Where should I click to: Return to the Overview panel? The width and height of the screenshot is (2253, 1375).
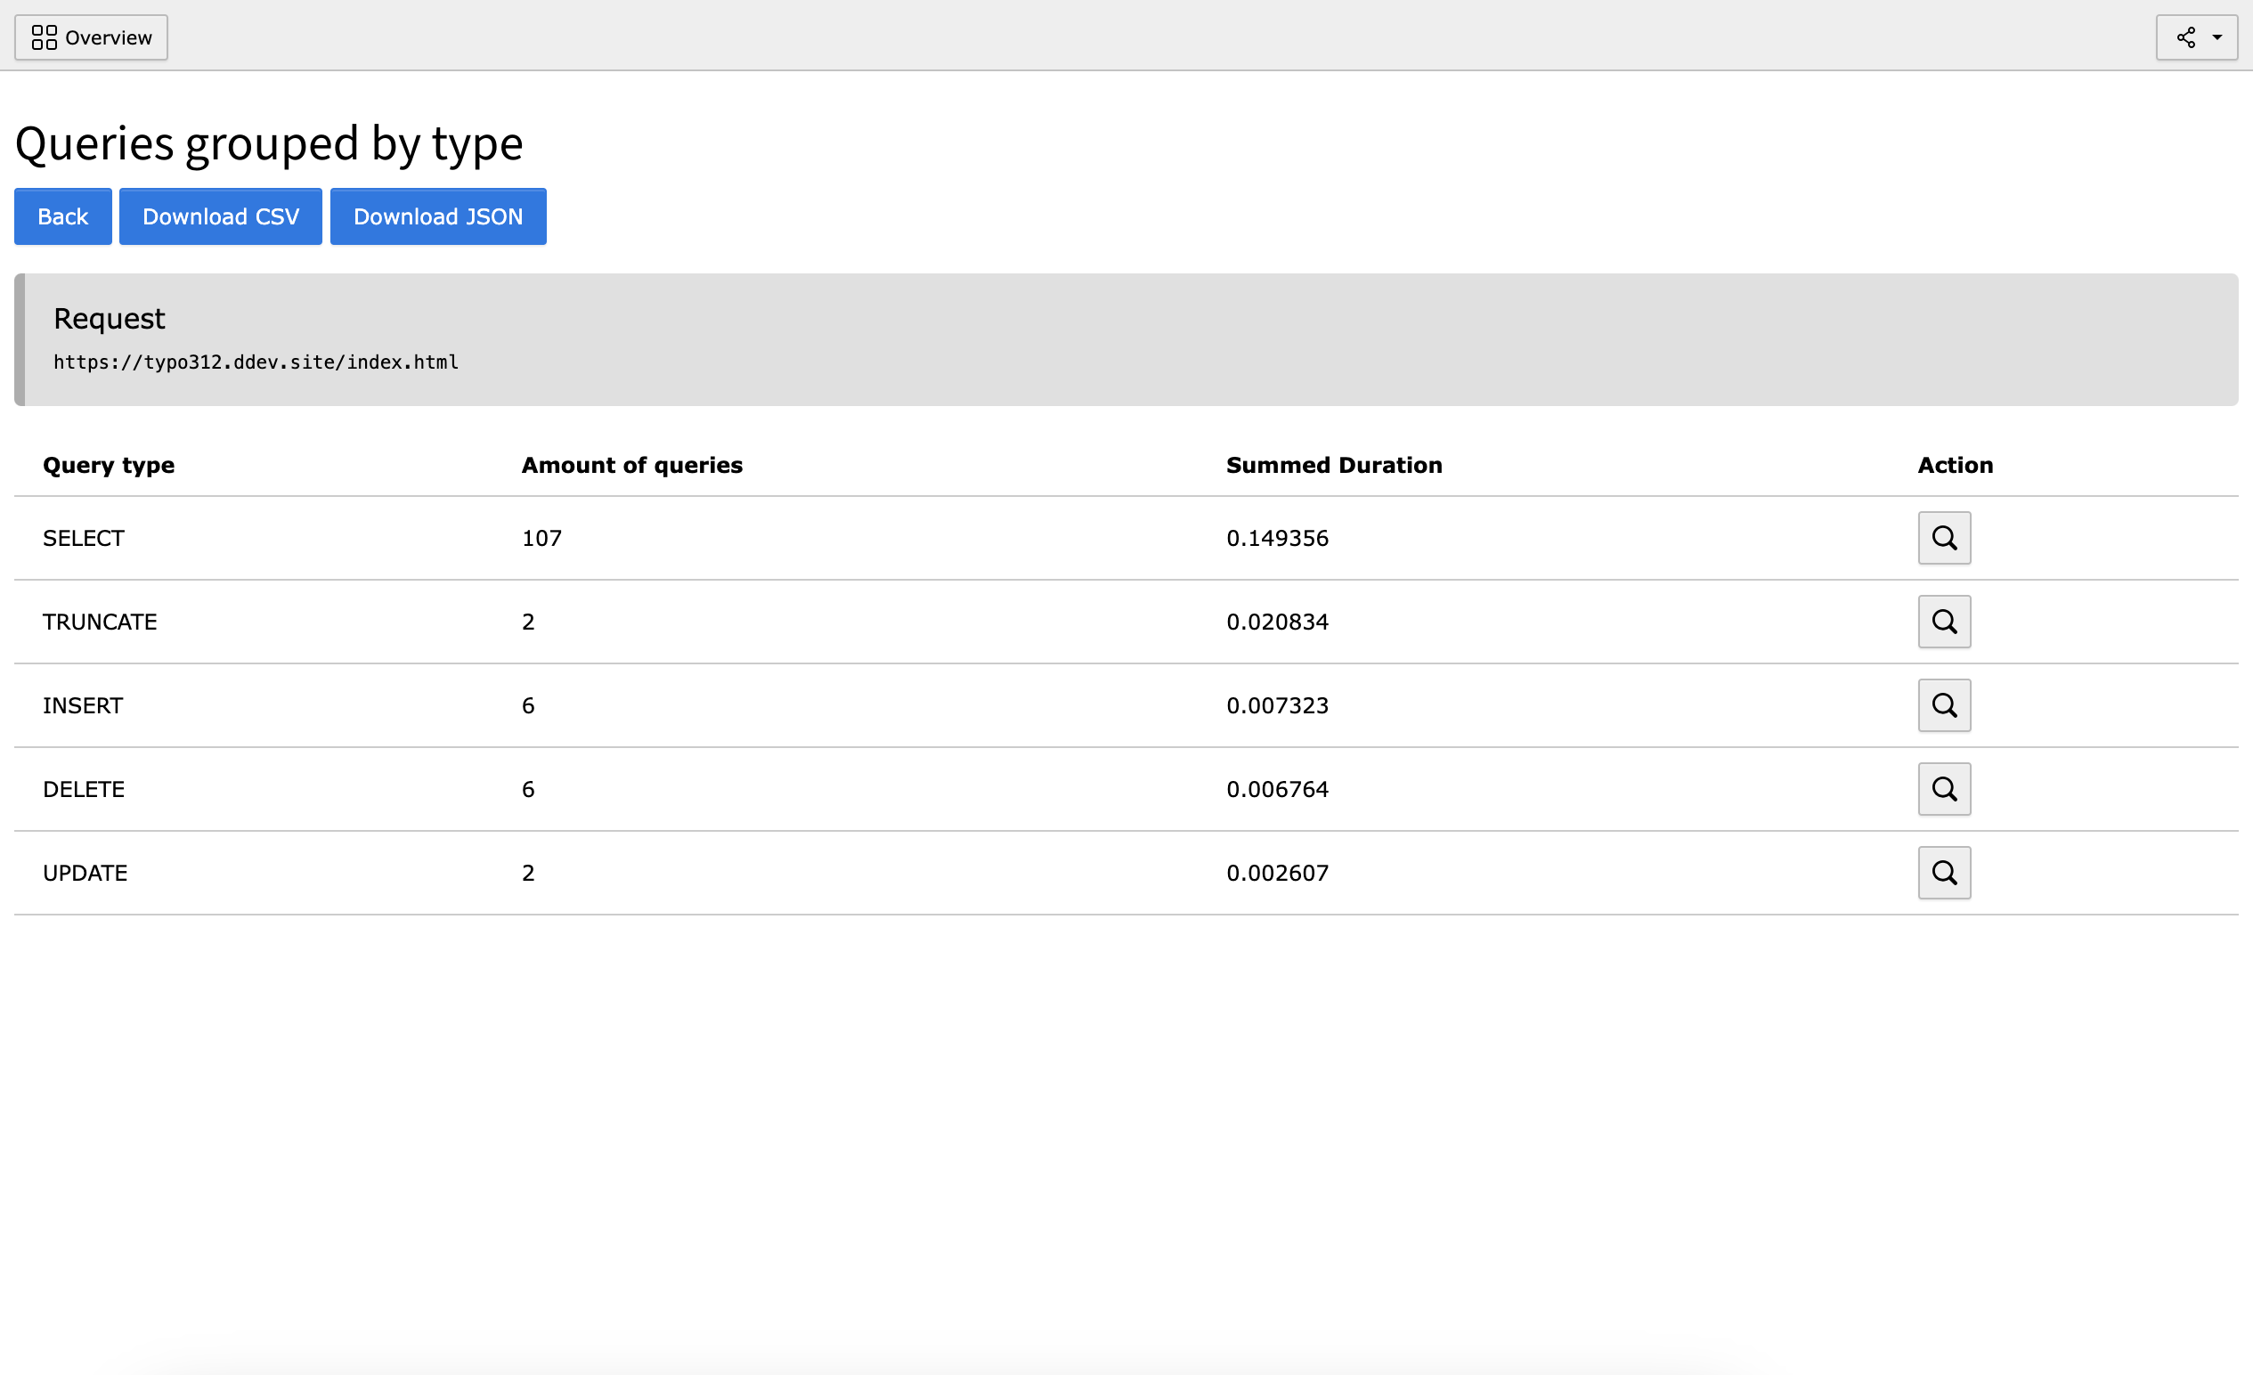click(x=91, y=37)
